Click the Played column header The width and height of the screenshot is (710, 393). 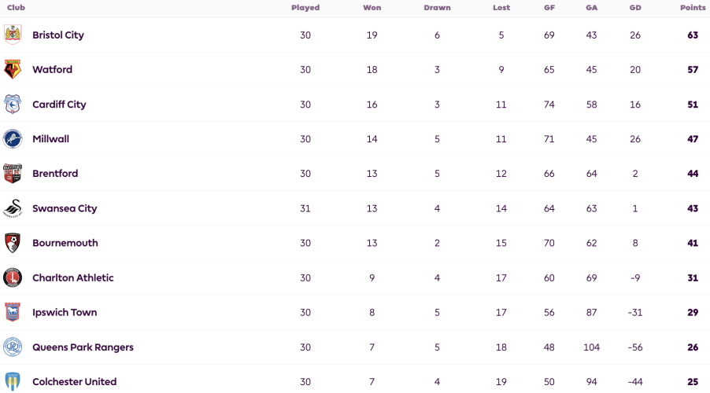(x=305, y=8)
